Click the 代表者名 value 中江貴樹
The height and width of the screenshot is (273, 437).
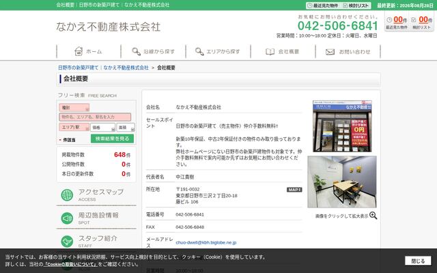click(x=185, y=177)
